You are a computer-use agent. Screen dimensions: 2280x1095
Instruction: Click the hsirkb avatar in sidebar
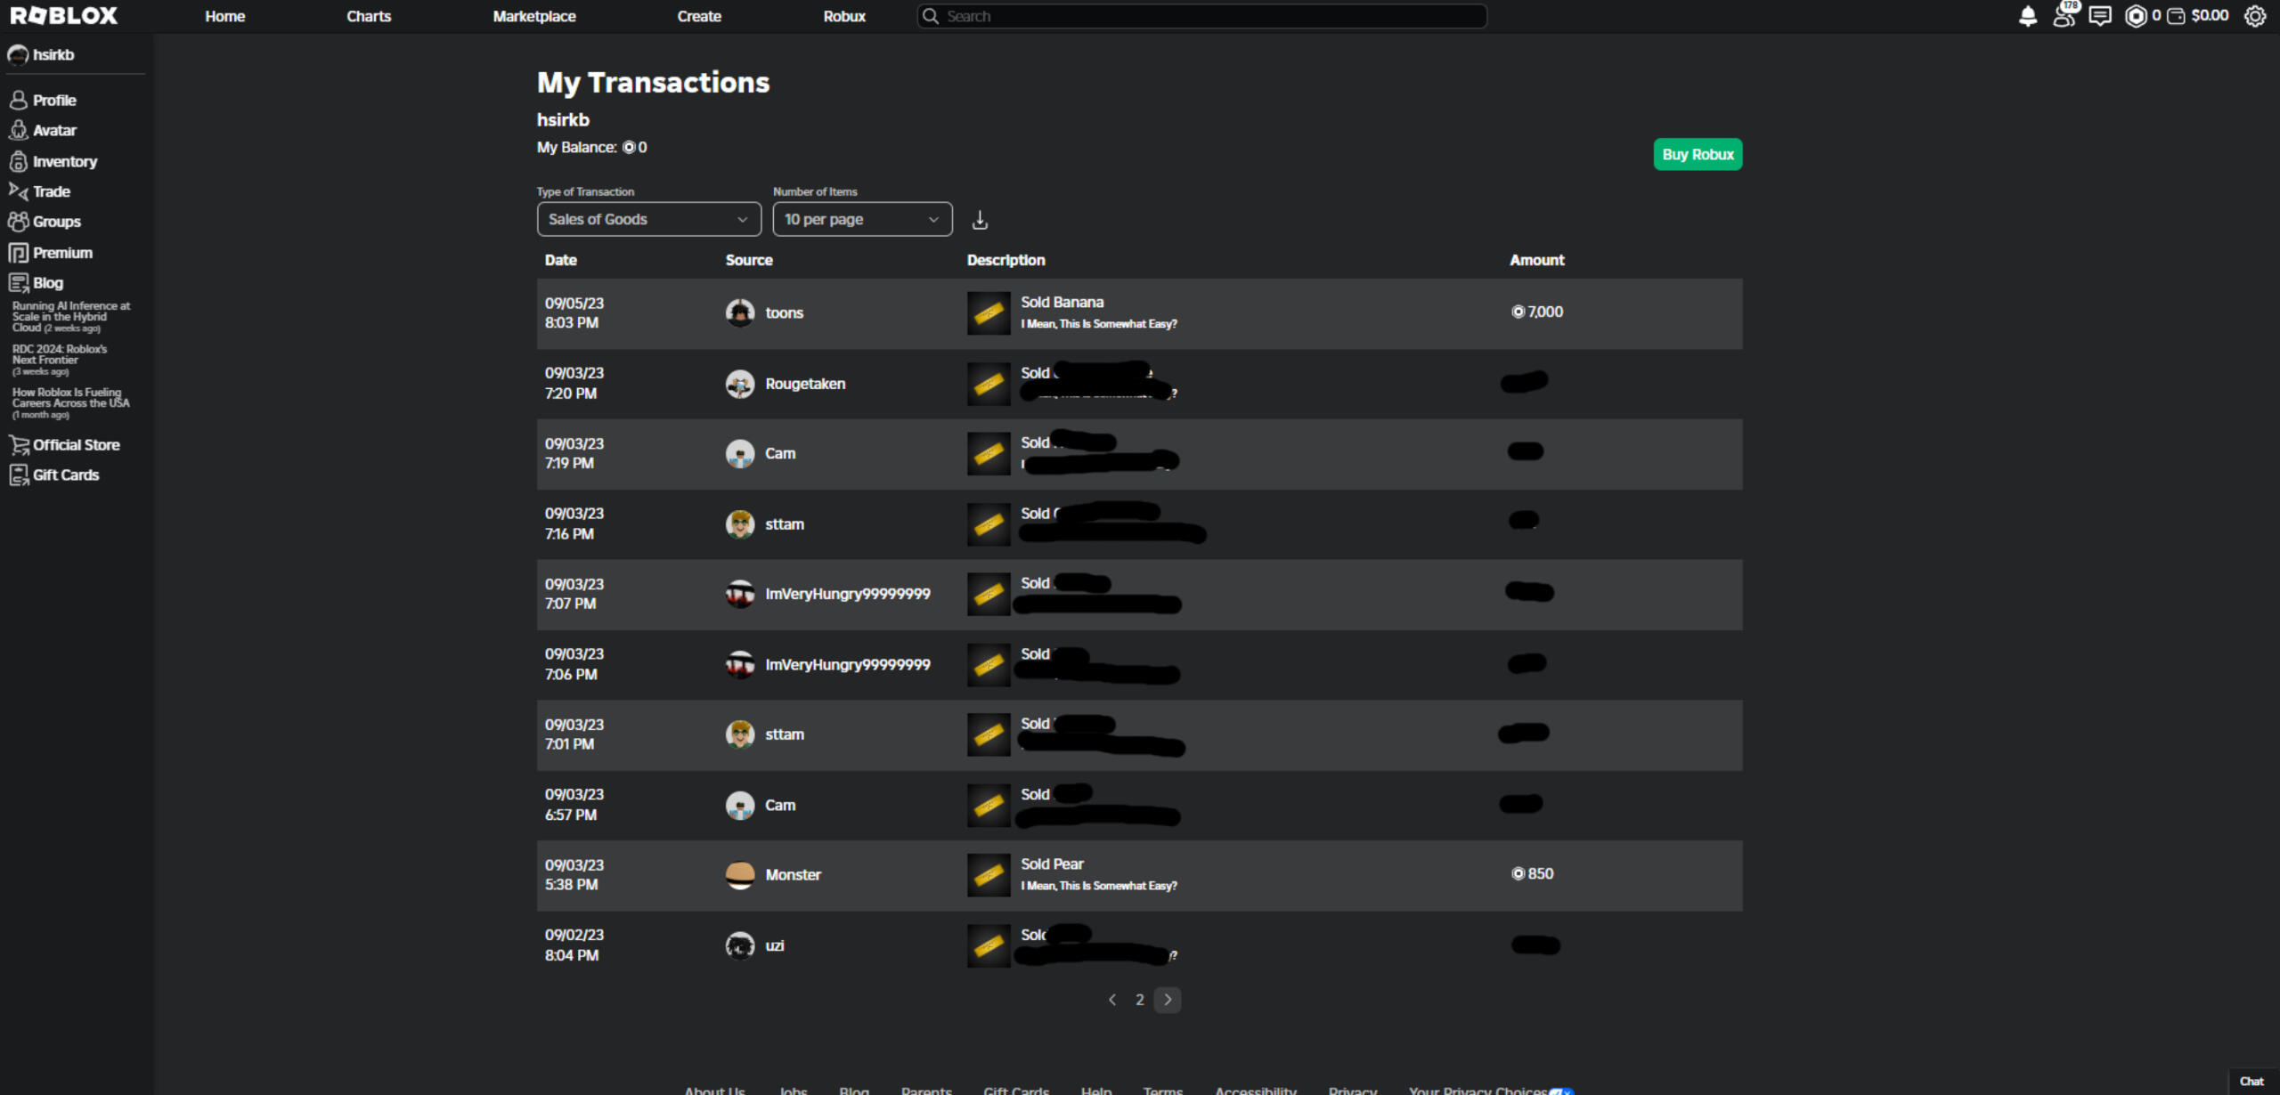(x=18, y=55)
